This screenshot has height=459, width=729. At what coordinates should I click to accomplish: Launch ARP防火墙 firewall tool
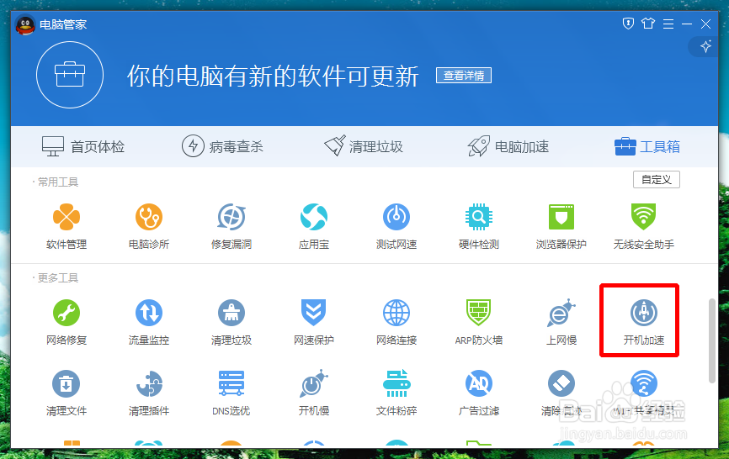click(479, 322)
